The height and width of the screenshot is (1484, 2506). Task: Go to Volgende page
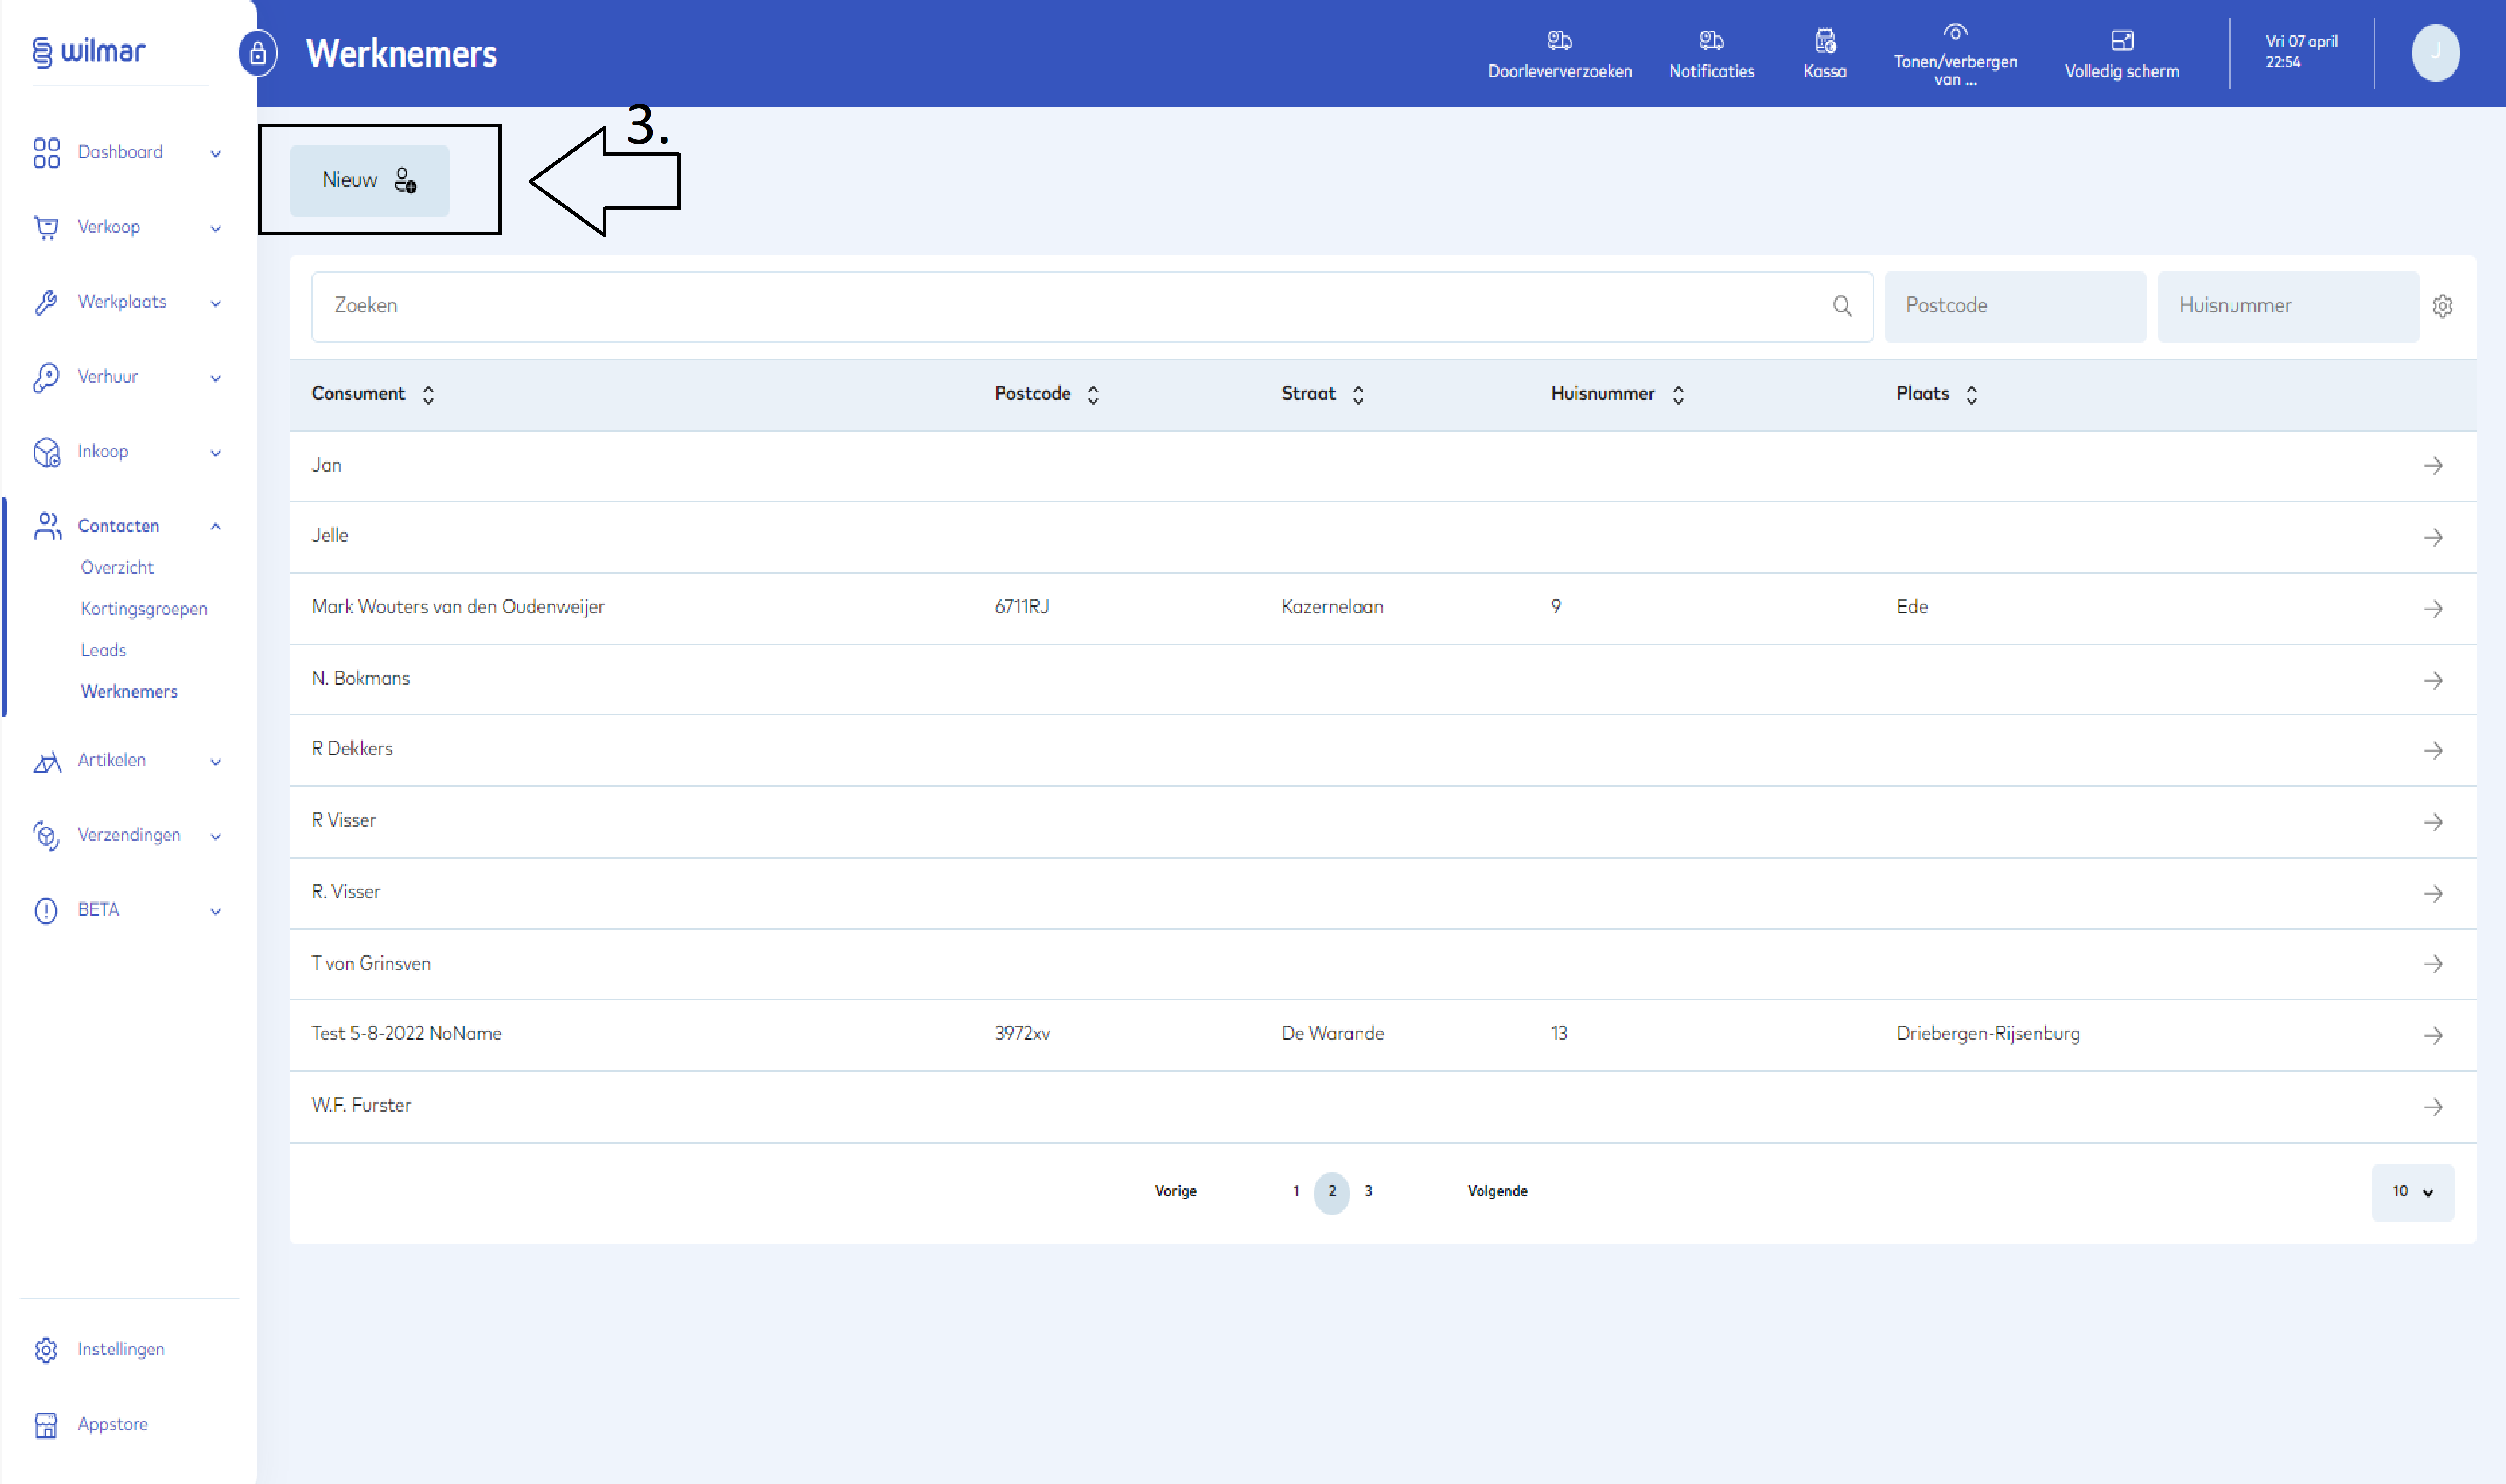pos(1496,1190)
